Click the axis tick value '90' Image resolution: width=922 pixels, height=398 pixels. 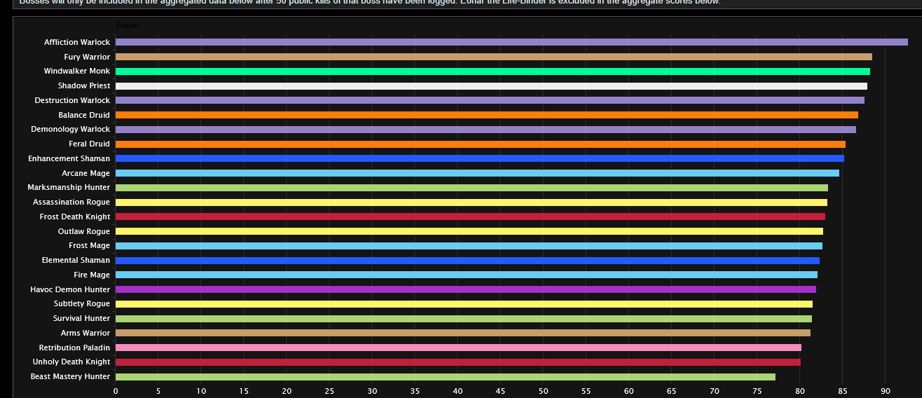[x=886, y=392]
